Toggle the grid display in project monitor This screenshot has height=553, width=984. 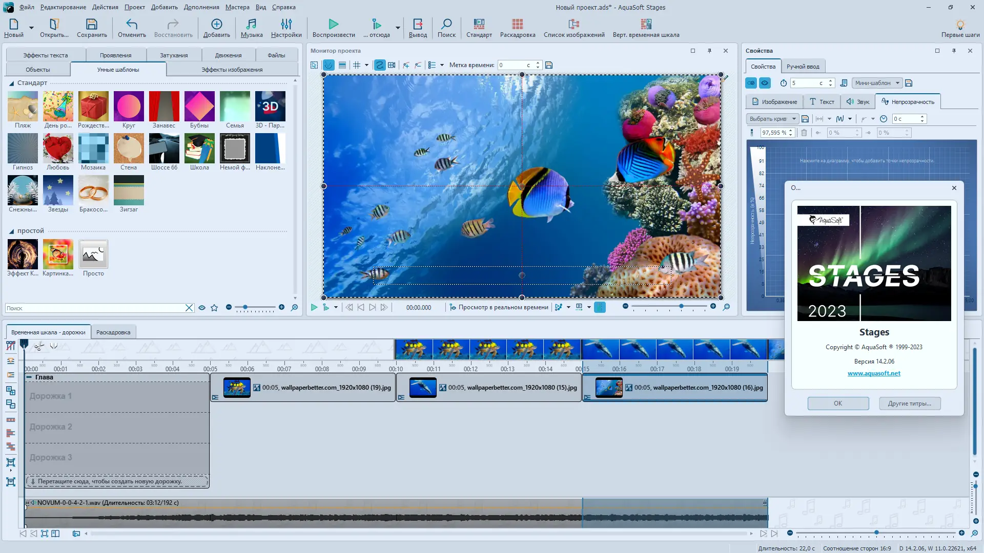tap(357, 65)
